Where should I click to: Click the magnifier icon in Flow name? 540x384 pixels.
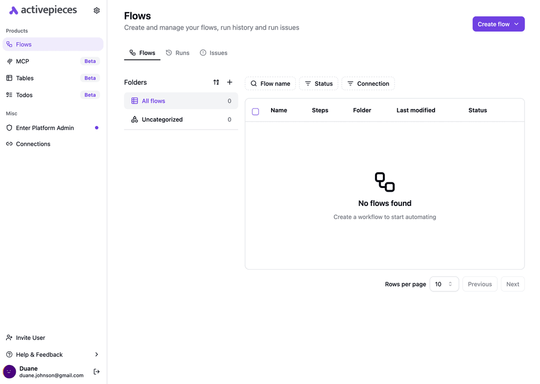(x=254, y=84)
